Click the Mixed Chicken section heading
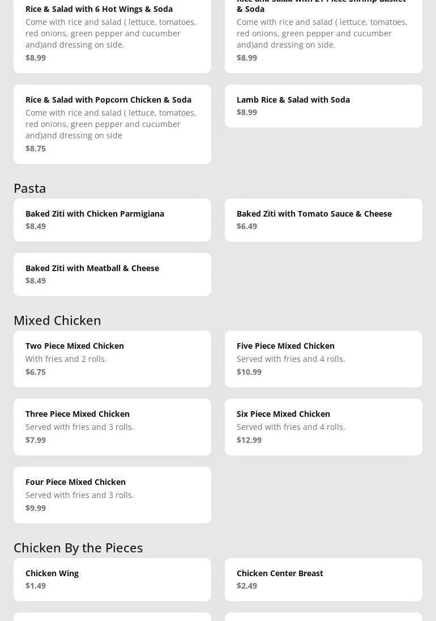This screenshot has height=621, width=436. tap(57, 320)
